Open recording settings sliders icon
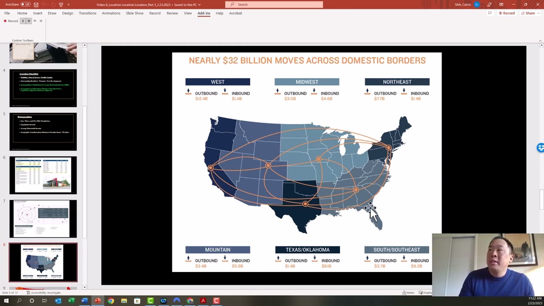This screenshot has height=306, width=544. coord(41,21)
